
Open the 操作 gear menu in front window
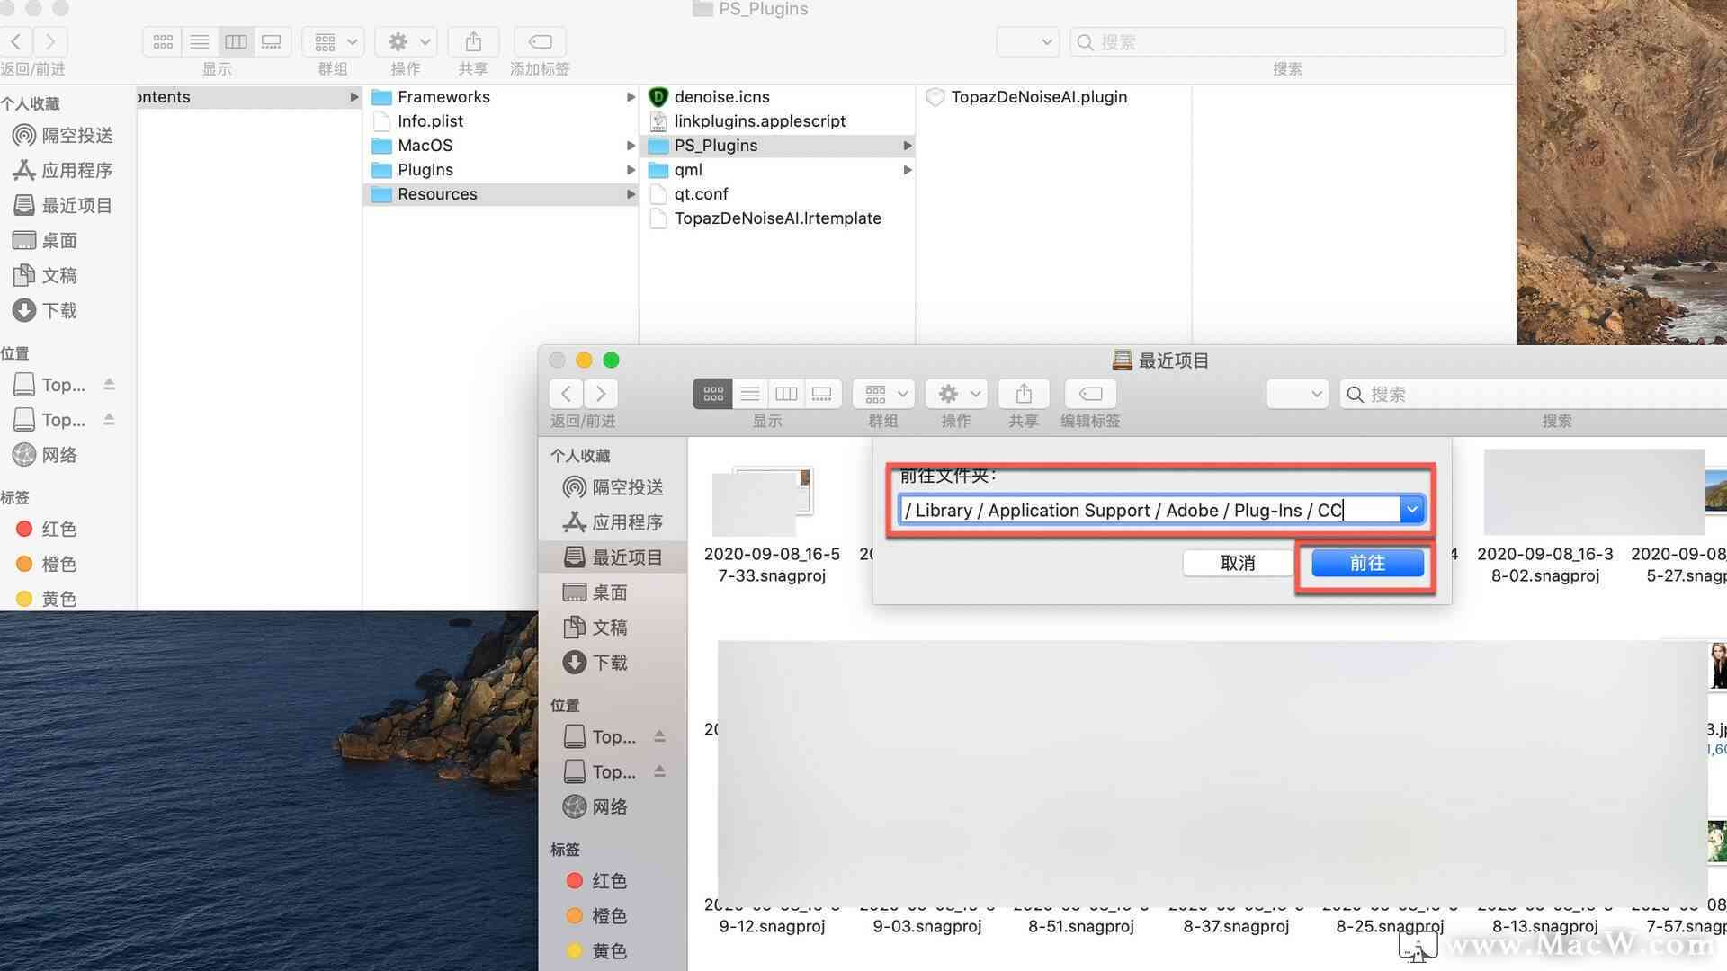click(x=957, y=394)
